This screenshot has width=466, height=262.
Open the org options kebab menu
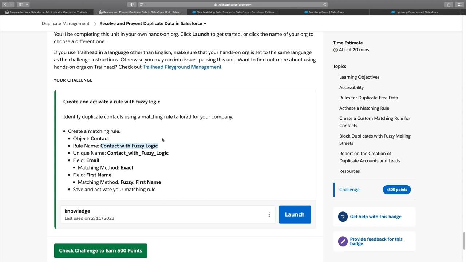[269, 215]
